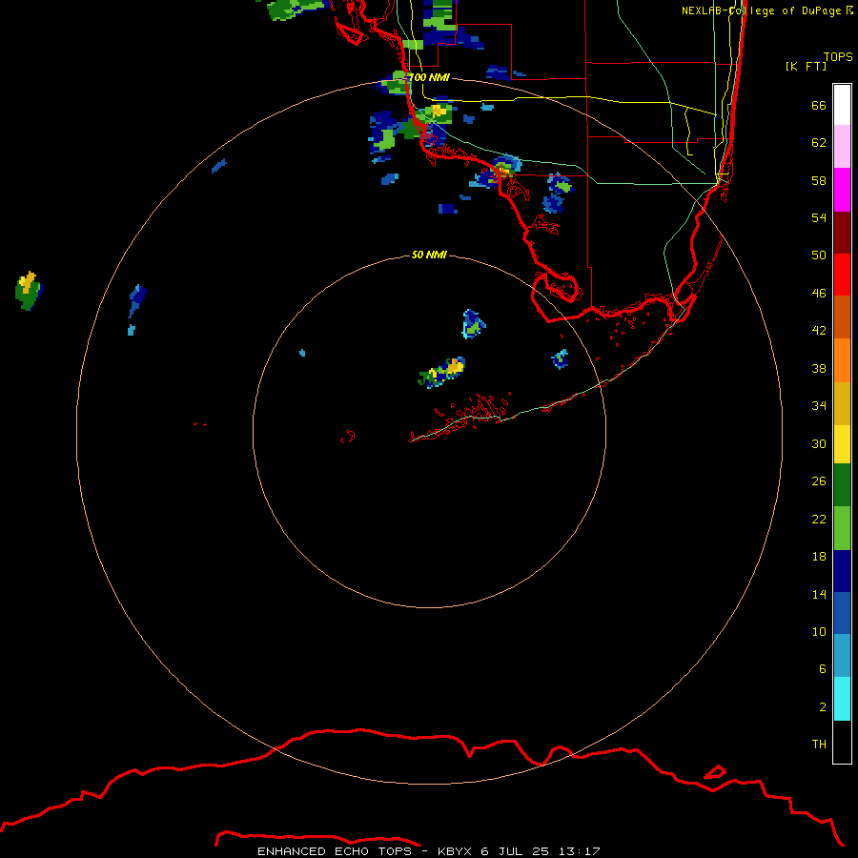Click legend value 42
858x858 pixels.
coord(819,331)
